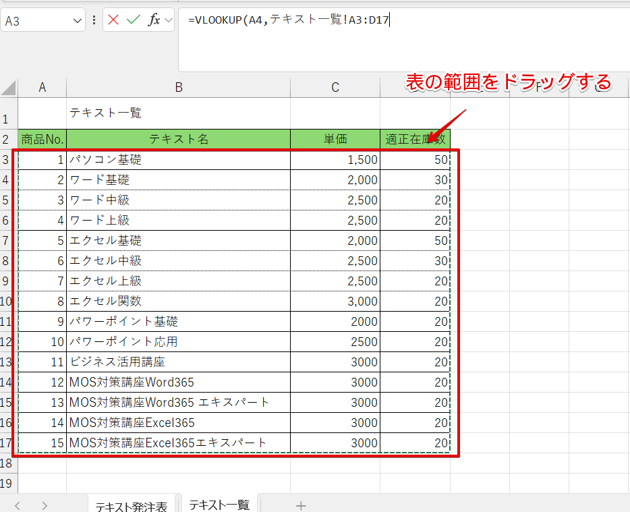The width and height of the screenshot is (630, 512).
Task: Confirm formula with the green checkmark
Action: point(134,20)
